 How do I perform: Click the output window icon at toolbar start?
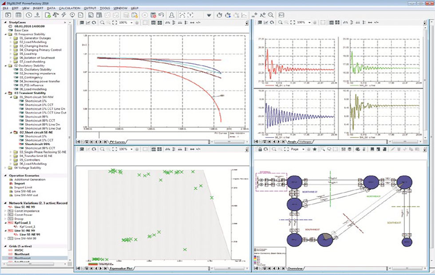8,15
